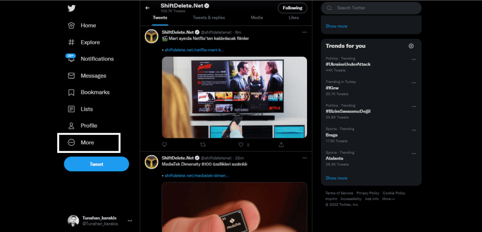Open Lists in the sidebar
This screenshot has height=232, width=482.
(80, 109)
